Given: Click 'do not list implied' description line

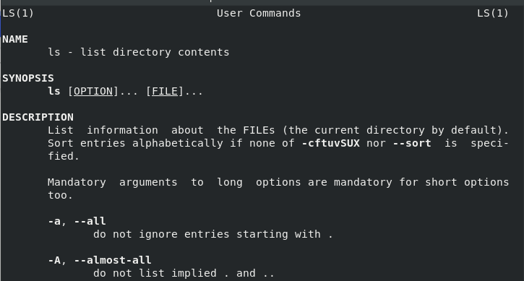Looking at the screenshot, I should coord(184,273).
